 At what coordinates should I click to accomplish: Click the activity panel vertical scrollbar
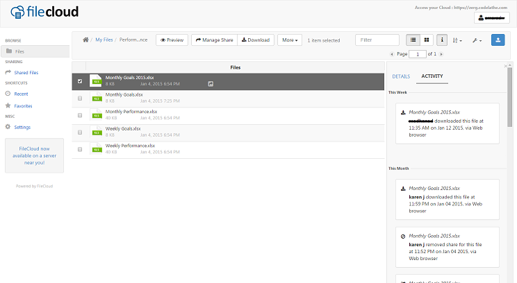[510, 97]
